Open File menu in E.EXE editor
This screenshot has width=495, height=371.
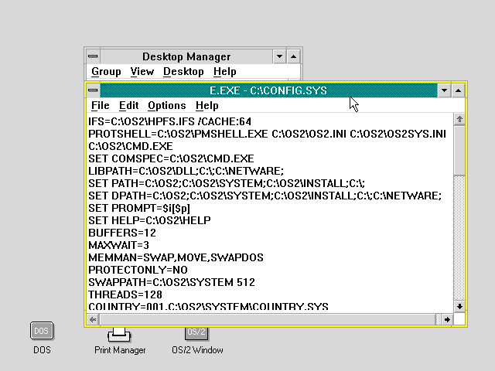point(100,105)
